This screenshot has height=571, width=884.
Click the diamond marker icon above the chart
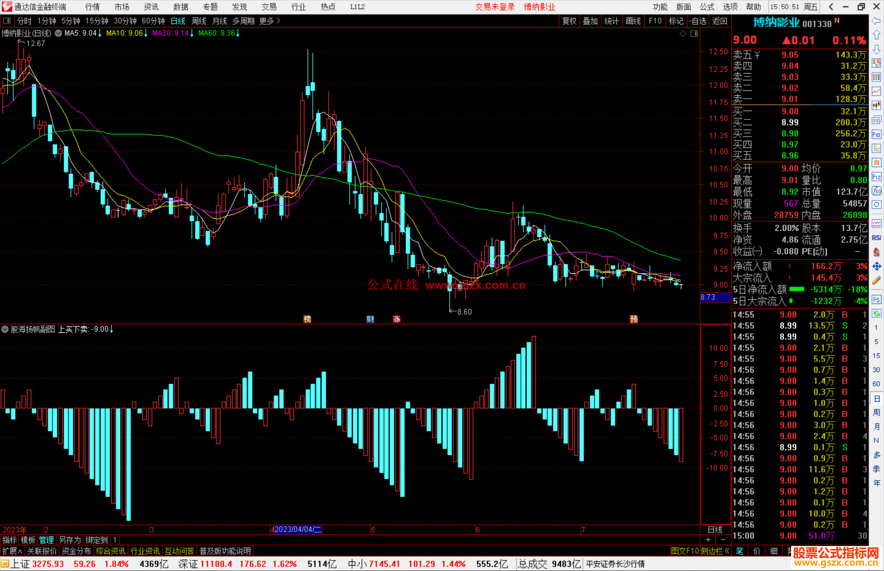click(683, 34)
